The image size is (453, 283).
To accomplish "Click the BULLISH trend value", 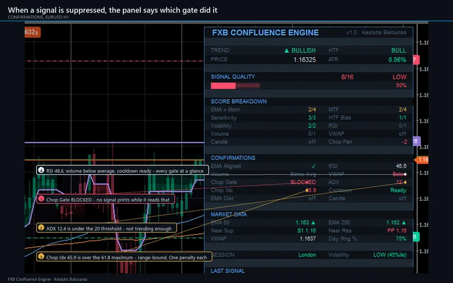I will [304, 50].
